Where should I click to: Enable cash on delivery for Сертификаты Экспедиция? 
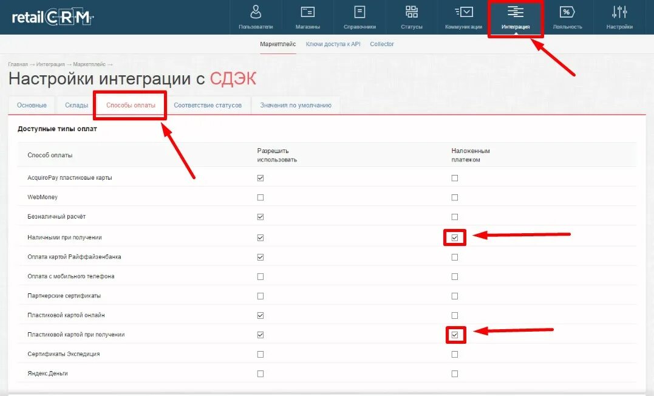coord(455,354)
